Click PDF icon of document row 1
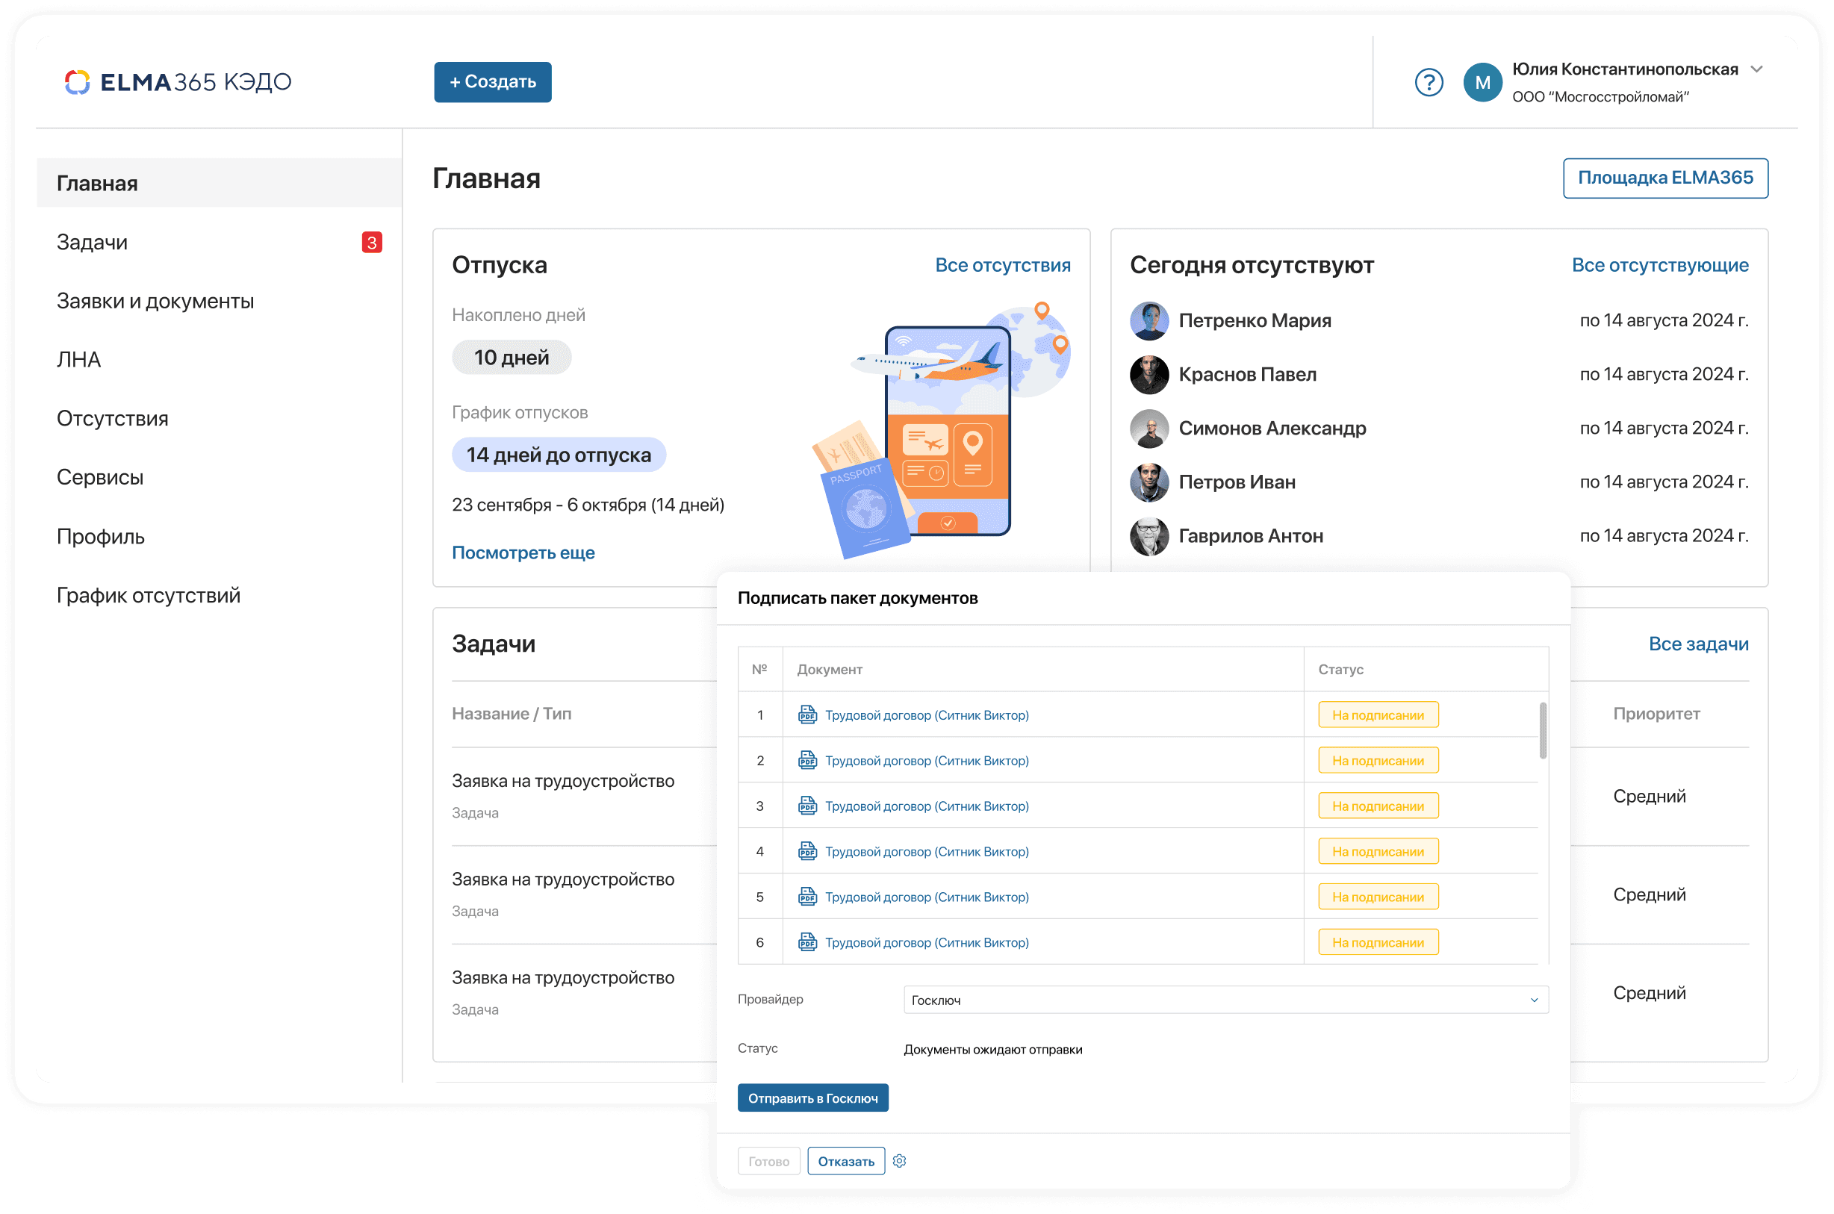The width and height of the screenshot is (1834, 1214). [x=806, y=715]
